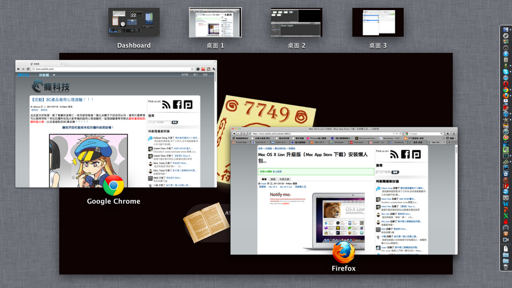Click the large Firefox app icon
This screenshot has width=512, height=288.
tap(344, 252)
